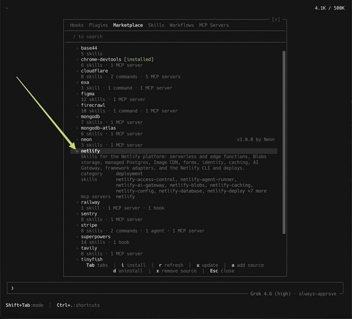
Task: Expand the mongodb-atlas entry chevron
Action: pos(77,128)
